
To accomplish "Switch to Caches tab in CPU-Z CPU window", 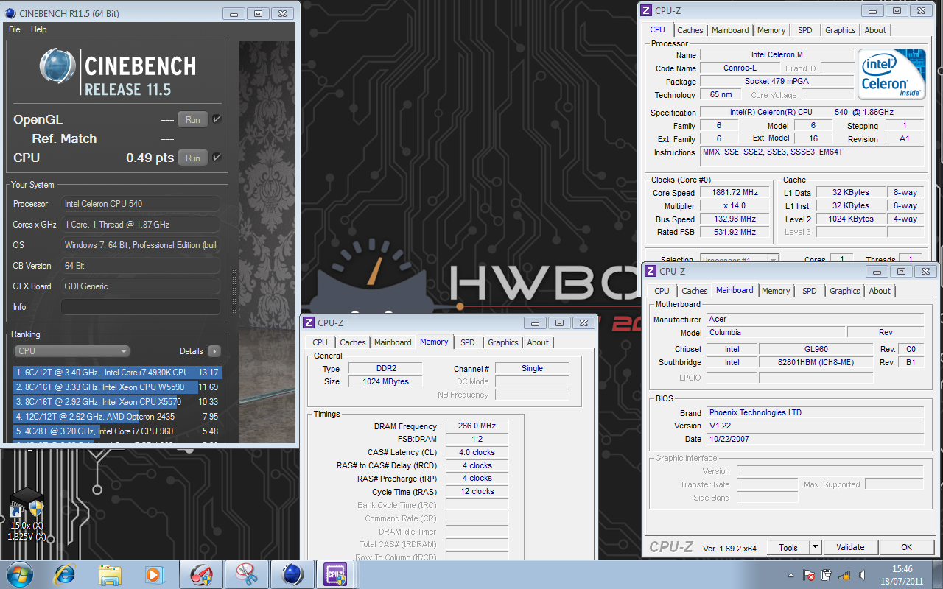I will 690,30.
